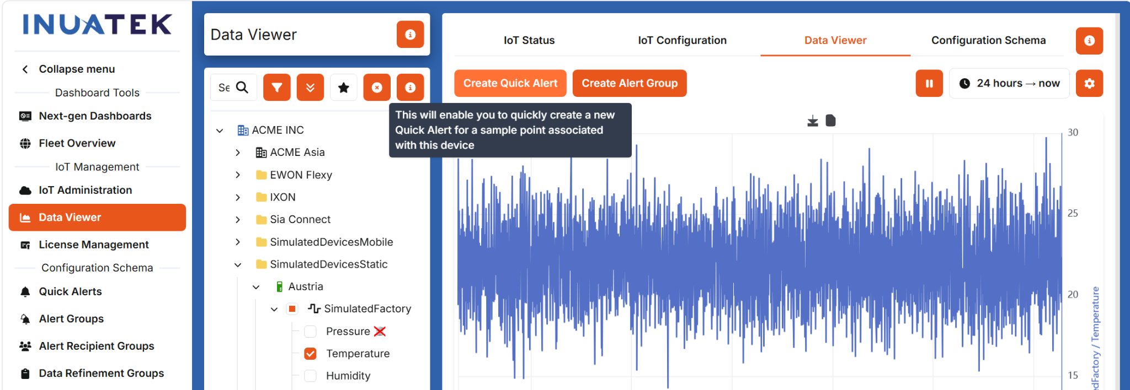Click the chart export file icon
The image size is (1130, 390).
[830, 120]
